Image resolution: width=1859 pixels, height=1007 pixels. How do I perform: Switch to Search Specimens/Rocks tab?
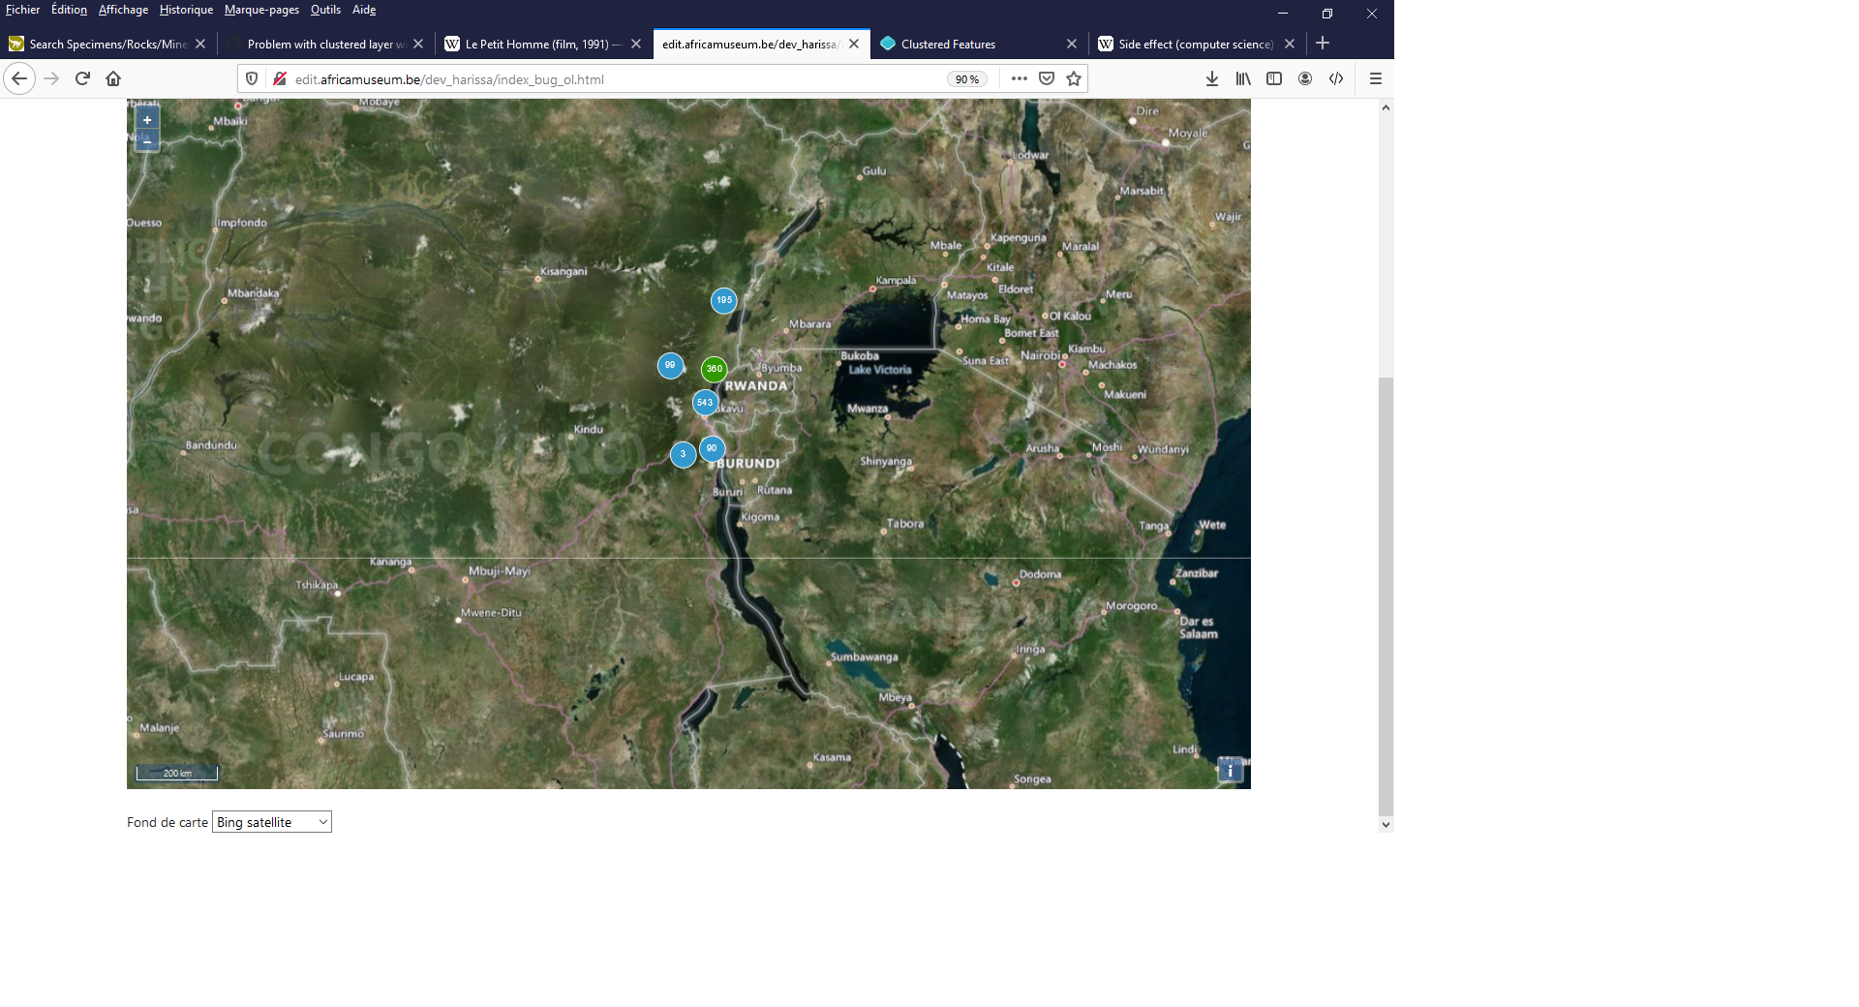[107, 44]
